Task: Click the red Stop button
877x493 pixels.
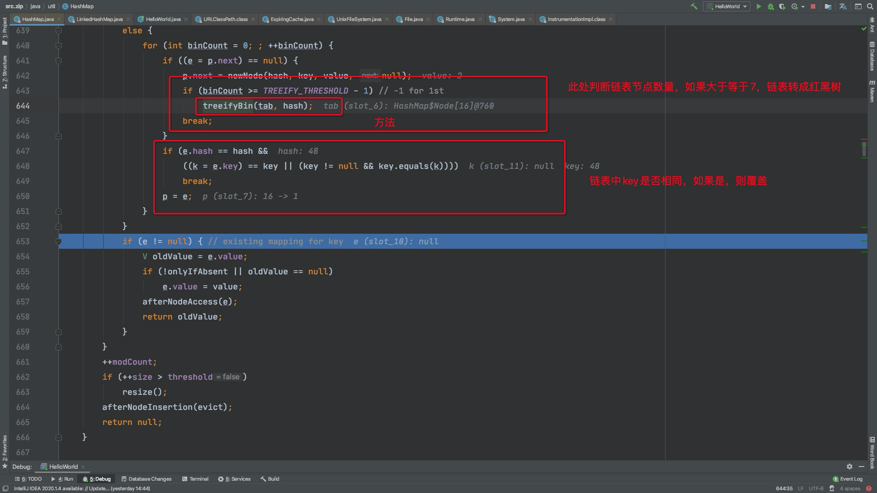Action: pyautogui.click(x=813, y=6)
